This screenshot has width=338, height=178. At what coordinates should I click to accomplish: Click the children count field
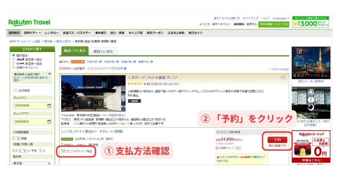(x=40, y=151)
